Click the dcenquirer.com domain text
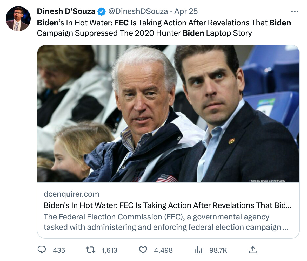The width and height of the screenshot is (307, 261). pos(71,194)
